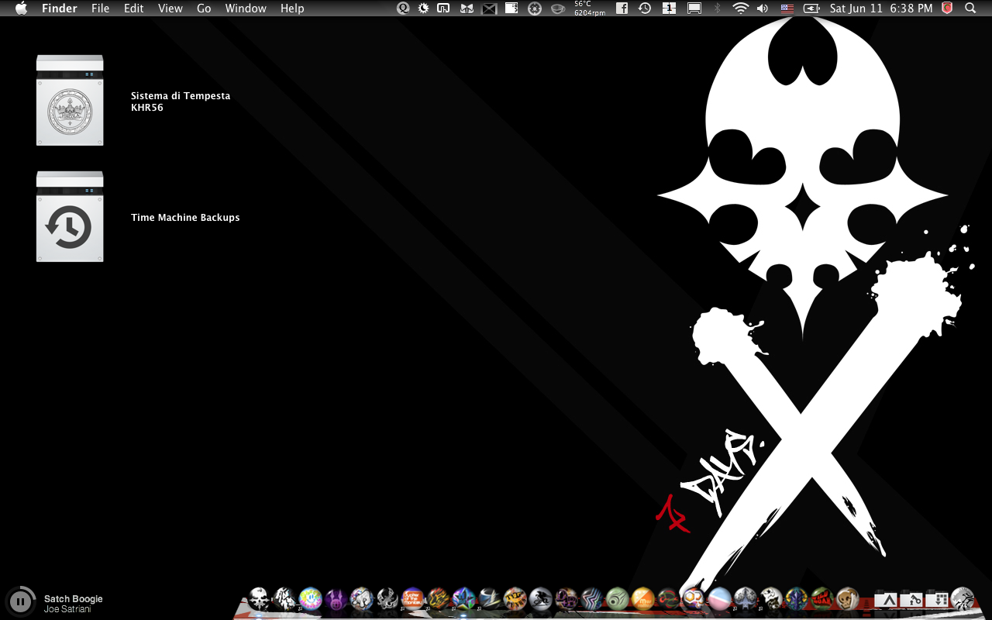Click the sun-shaped gear menu bar icon
Viewport: 992px width, 620px height.
[x=424, y=9]
